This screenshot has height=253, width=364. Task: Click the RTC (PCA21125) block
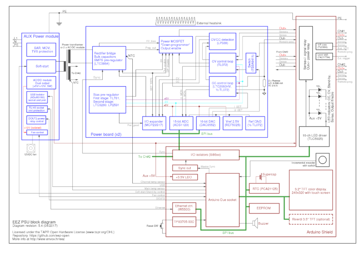[264, 189]
